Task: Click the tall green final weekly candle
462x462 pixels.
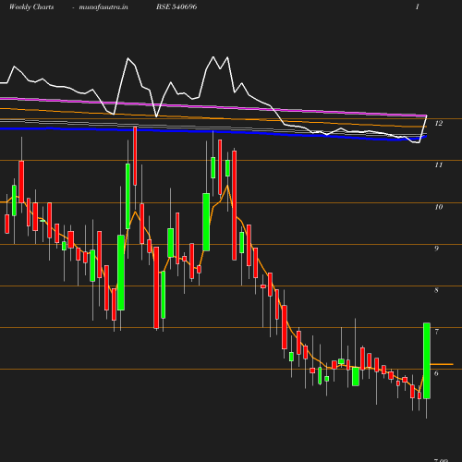Action: pyautogui.click(x=427, y=360)
